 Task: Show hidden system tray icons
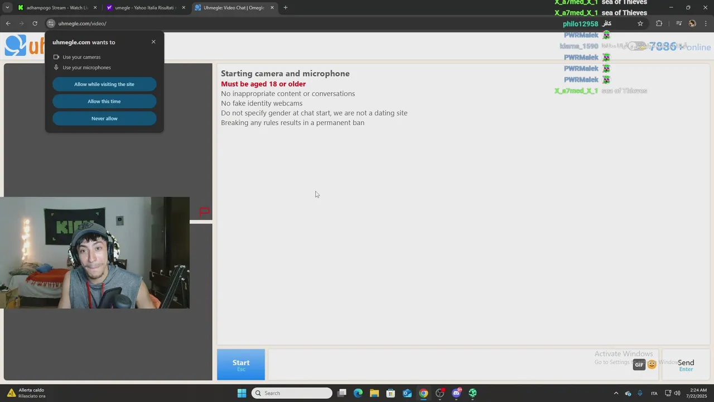click(616, 393)
